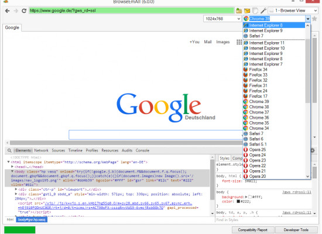Open the DevTools Profiles tab
The height and width of the screenshot is (234, 322).
coord(92,150)
